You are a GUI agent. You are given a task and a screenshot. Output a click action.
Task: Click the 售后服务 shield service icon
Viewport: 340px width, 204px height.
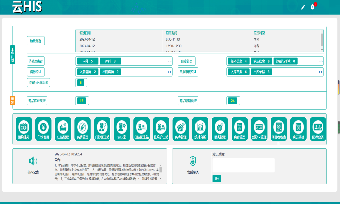193,161
